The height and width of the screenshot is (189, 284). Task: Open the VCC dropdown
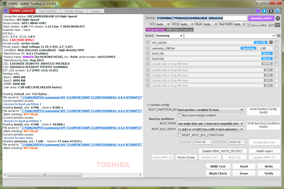click(x=163, y=24)
